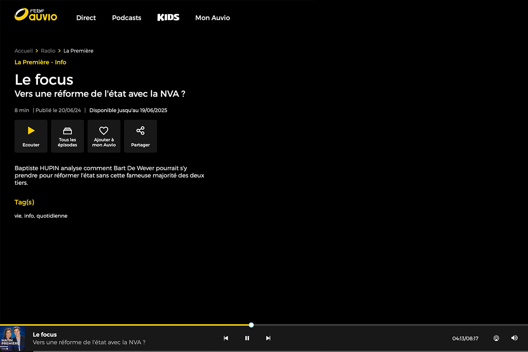Open the Matin Première thumbnail in the player
The image size is (528, 352).
(12, 339)
